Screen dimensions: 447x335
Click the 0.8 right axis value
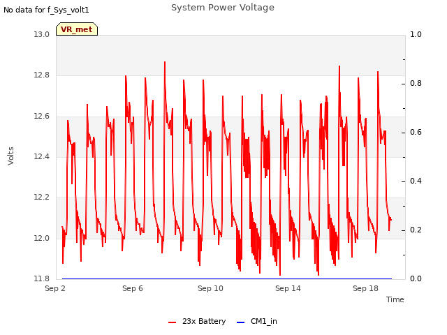pyautogui.click(x=416, y=84)
